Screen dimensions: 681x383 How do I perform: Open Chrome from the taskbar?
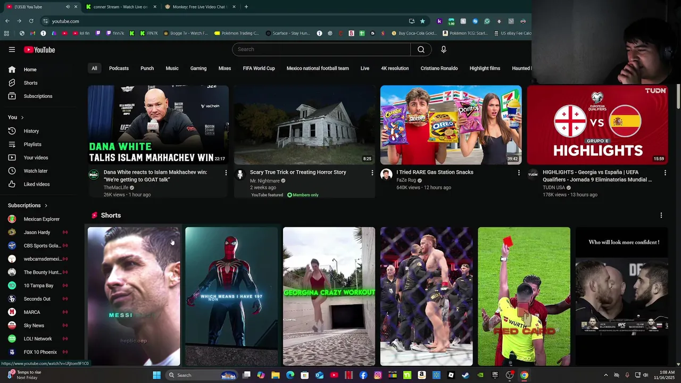pos(524,375)
